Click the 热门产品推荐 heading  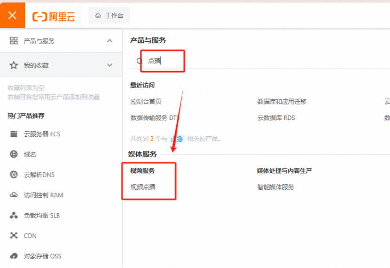tap(26, 116)
